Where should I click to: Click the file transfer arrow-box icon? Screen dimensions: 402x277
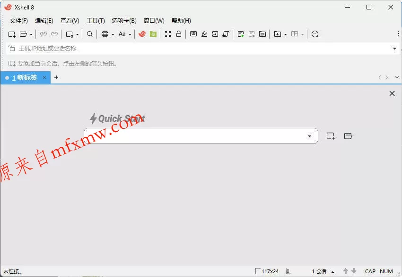215,34
